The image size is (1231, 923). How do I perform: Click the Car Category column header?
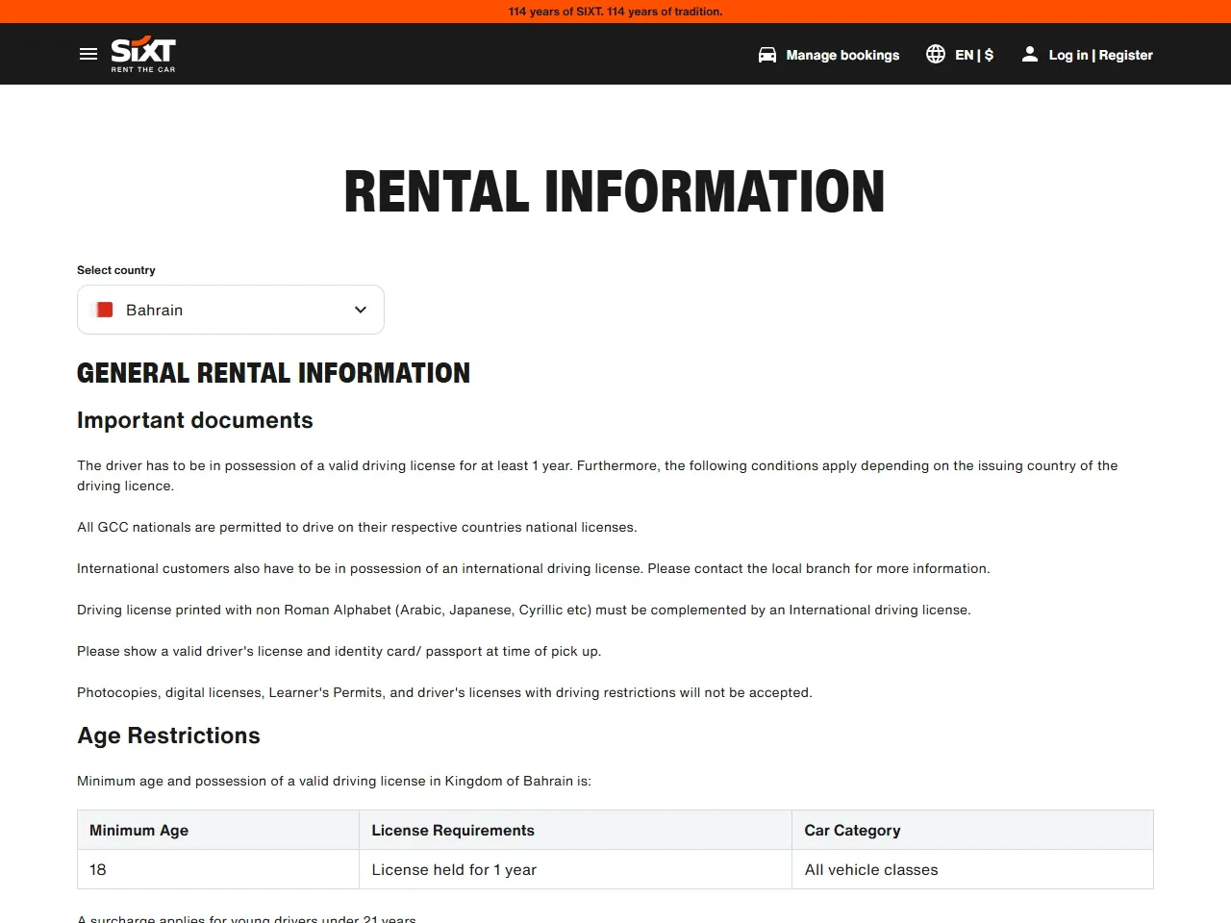point(972,830)
